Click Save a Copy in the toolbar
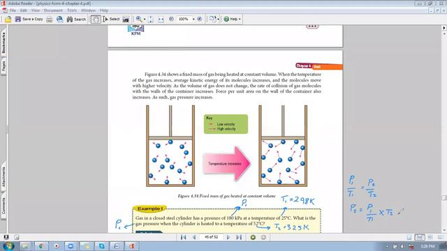Image resolution: width=447 pixels, height=251 pixels. pos(29,19)
